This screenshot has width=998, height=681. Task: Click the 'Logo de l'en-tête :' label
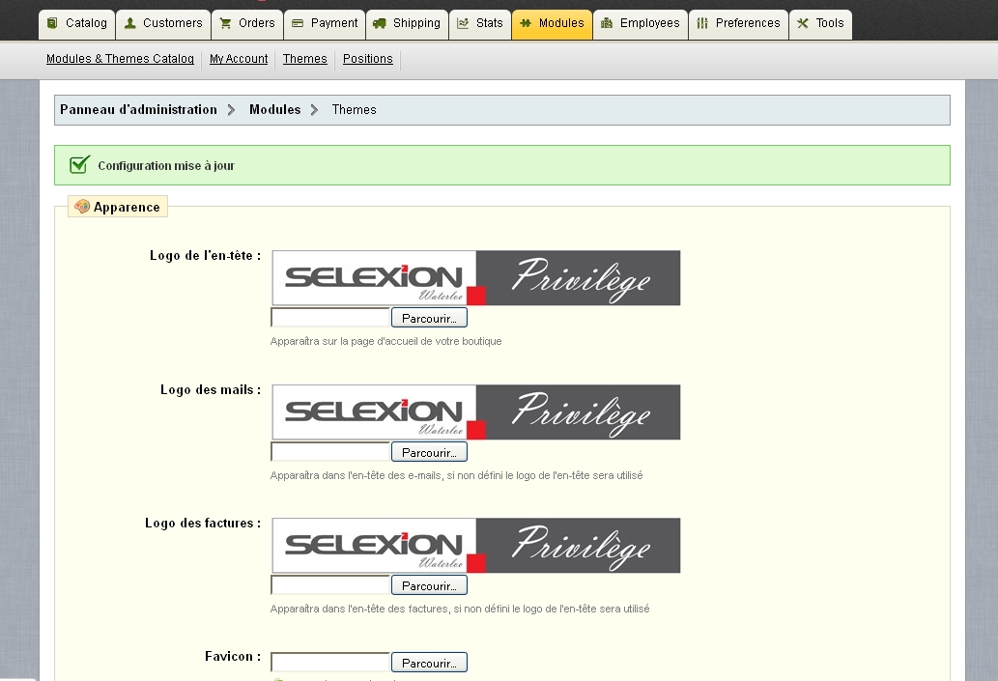(x=205, y=255)
